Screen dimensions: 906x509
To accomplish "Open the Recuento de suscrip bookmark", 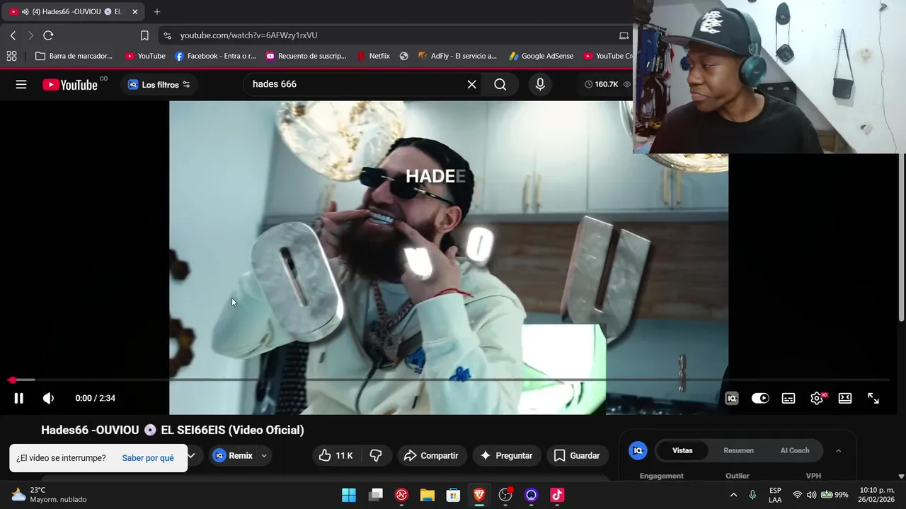I will pyautogui.click(x=306, y=56).
